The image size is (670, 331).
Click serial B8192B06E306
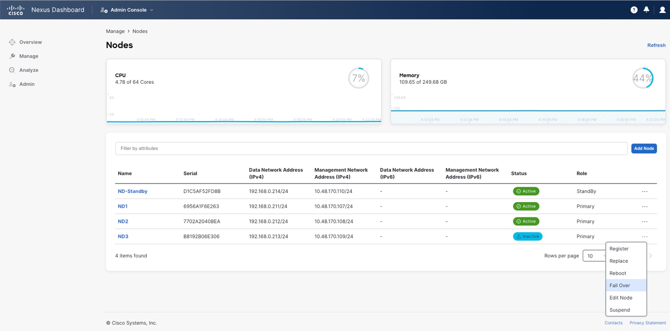(202, 236)
